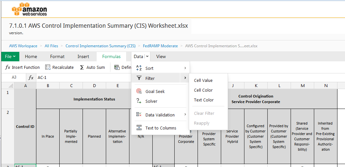Click the greyed-out Reapply entry
Screen dimensions: 345x167
208,123
